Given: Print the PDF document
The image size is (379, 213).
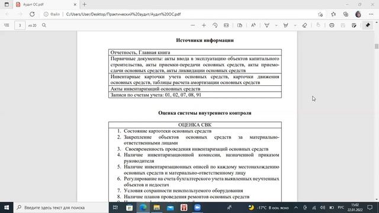Looking at the screenshot, I should [x=332, y=25].
